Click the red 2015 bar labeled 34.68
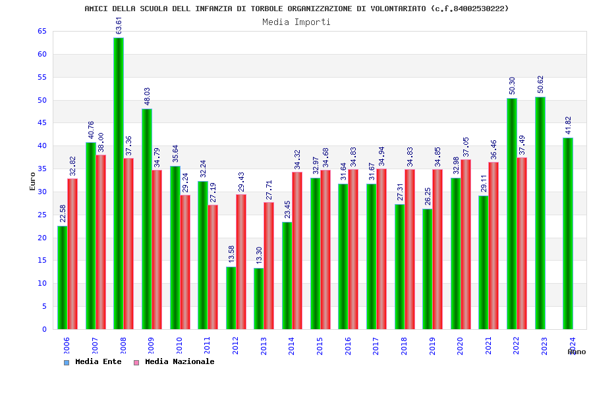The image size is (593, 395). point(325,250)
